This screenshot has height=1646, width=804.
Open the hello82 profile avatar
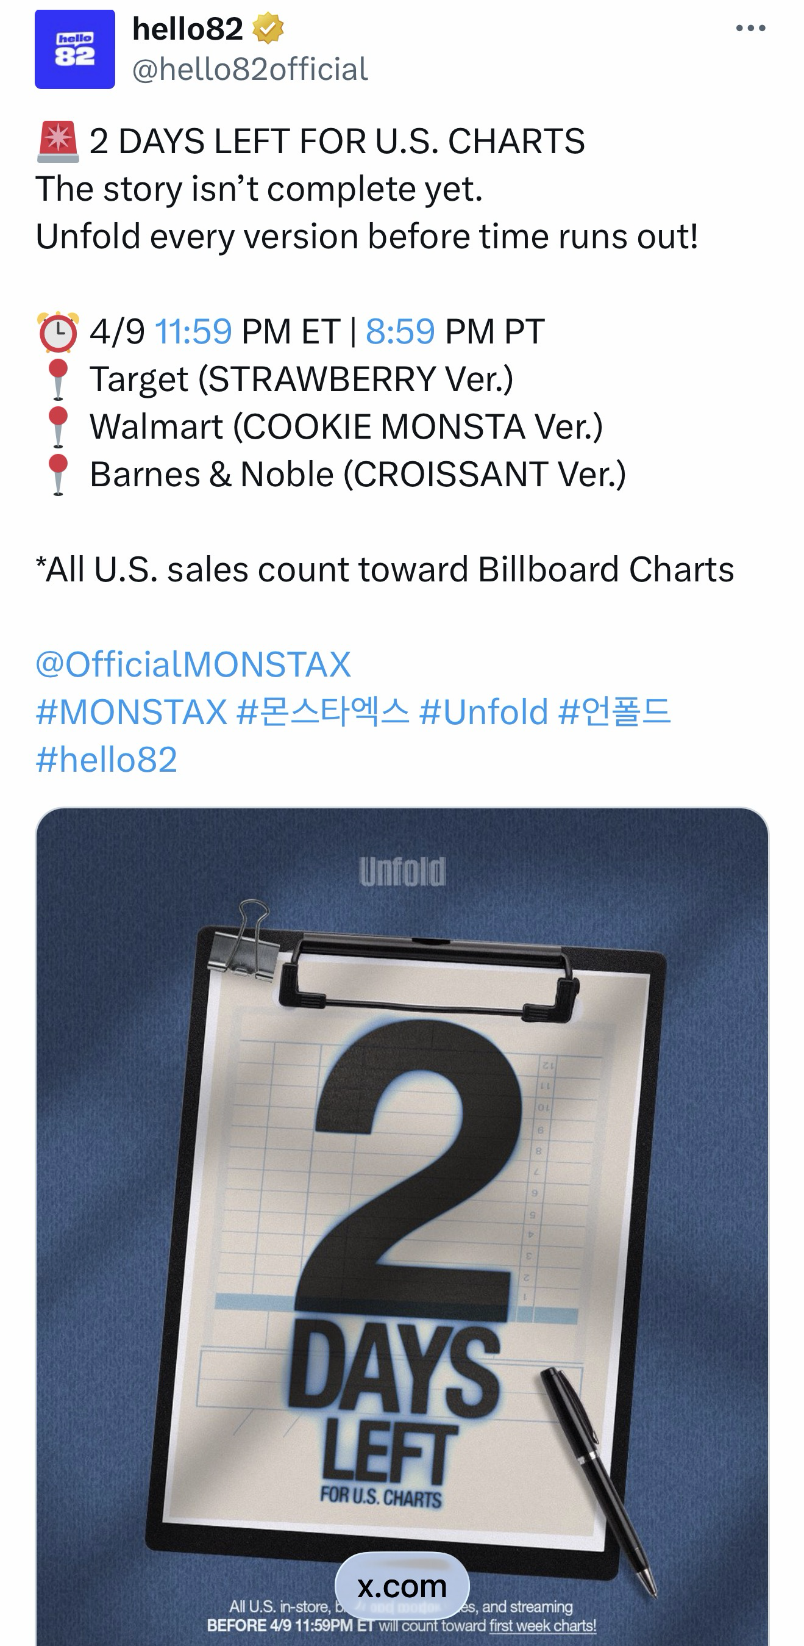pos(75,49)
